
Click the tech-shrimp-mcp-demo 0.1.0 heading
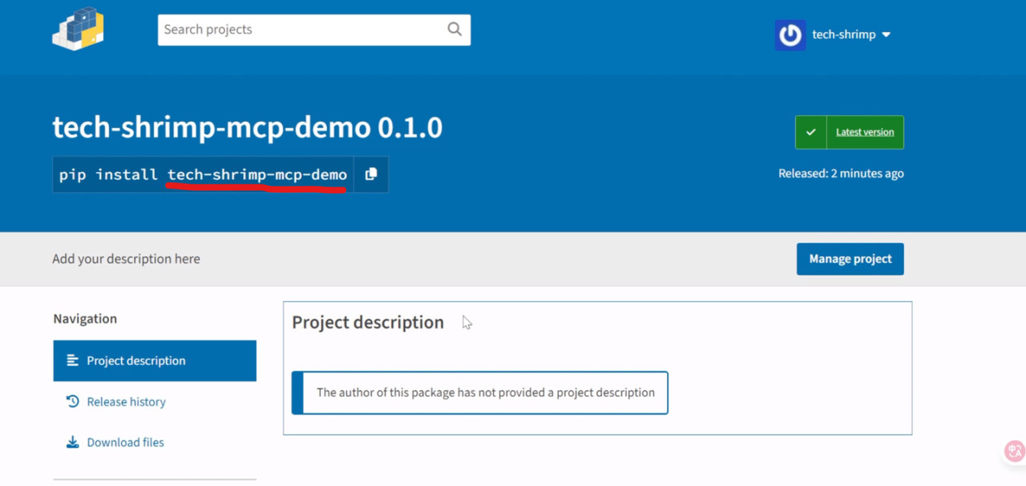(x=248, y=127)
